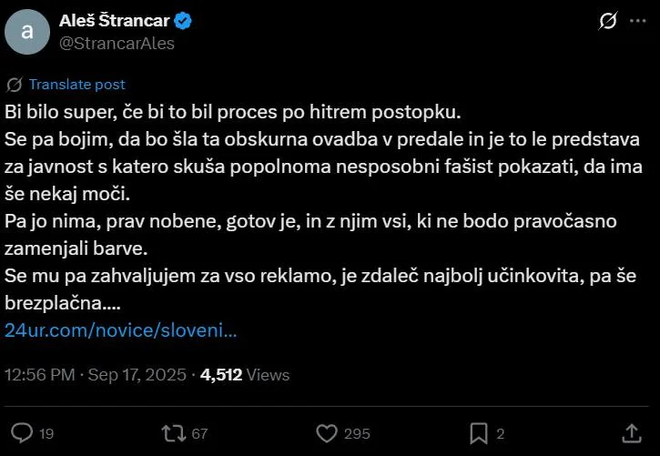Click the repost count of 67
The image size is (660, 456).
(200, 434)
